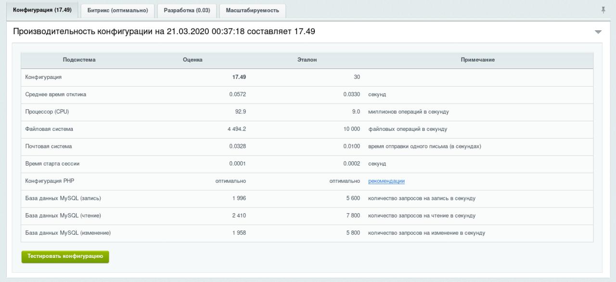This screenshot has height=282, width=616.
Task: Click миллионов операций в секунду note
Action: pos(409,112)
